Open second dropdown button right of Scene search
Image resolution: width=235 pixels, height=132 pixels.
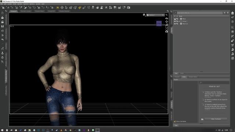coord(228,13)
